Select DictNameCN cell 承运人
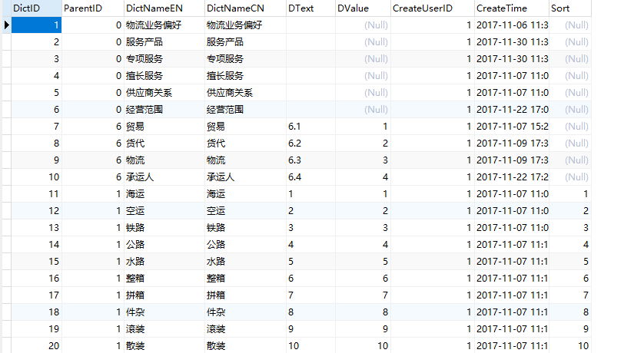Viewport: 644px width, 353px height. tap(245, 177)
